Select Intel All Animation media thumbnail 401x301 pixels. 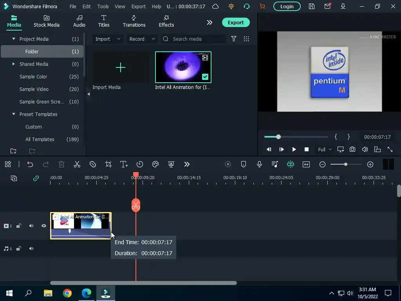(183, 67)
